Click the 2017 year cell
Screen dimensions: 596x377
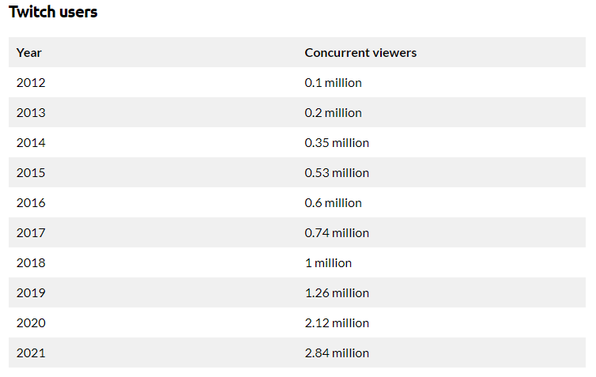coord(31,232)
